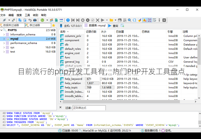Open the 编辑 menu
The width and height of the screenshot is (201, 139).
coord(11,15)
